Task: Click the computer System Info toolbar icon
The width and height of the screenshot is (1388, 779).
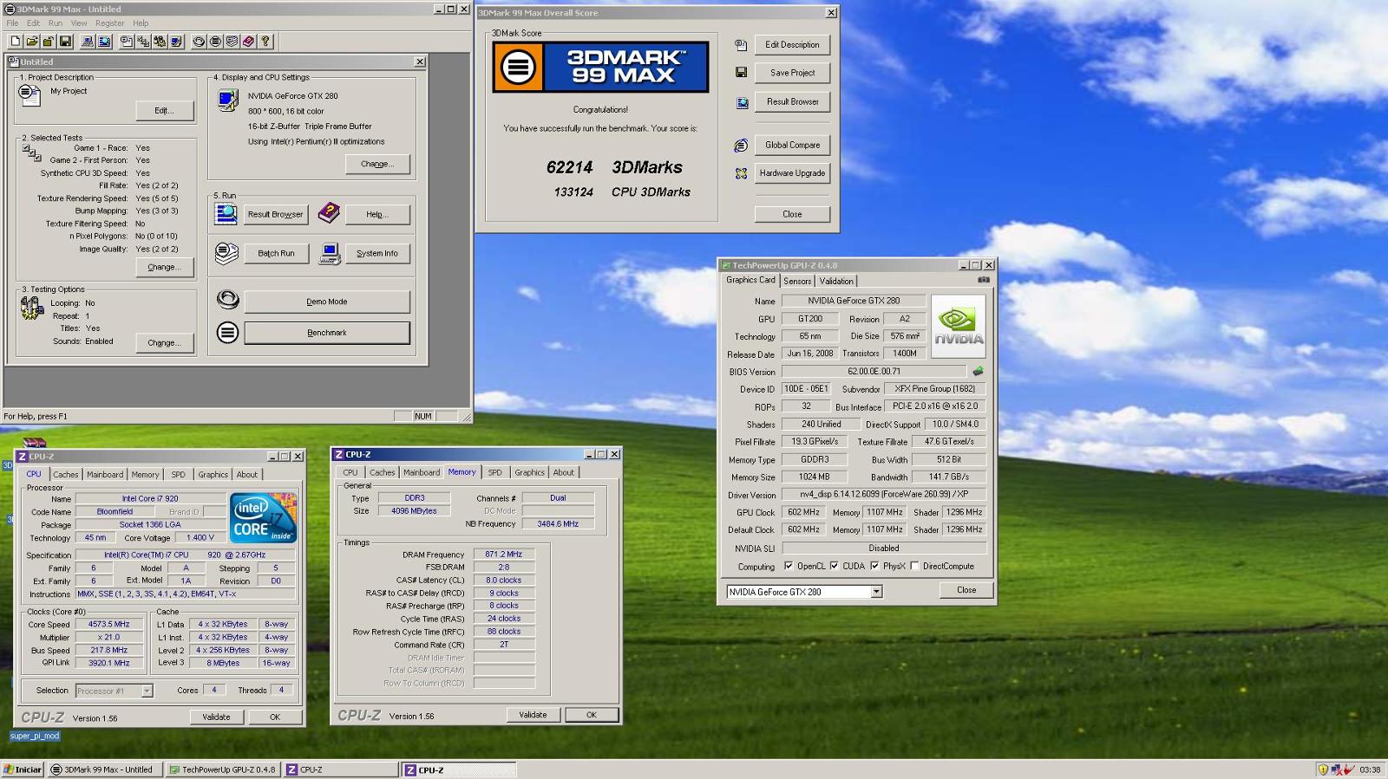Action: [88, 41]
